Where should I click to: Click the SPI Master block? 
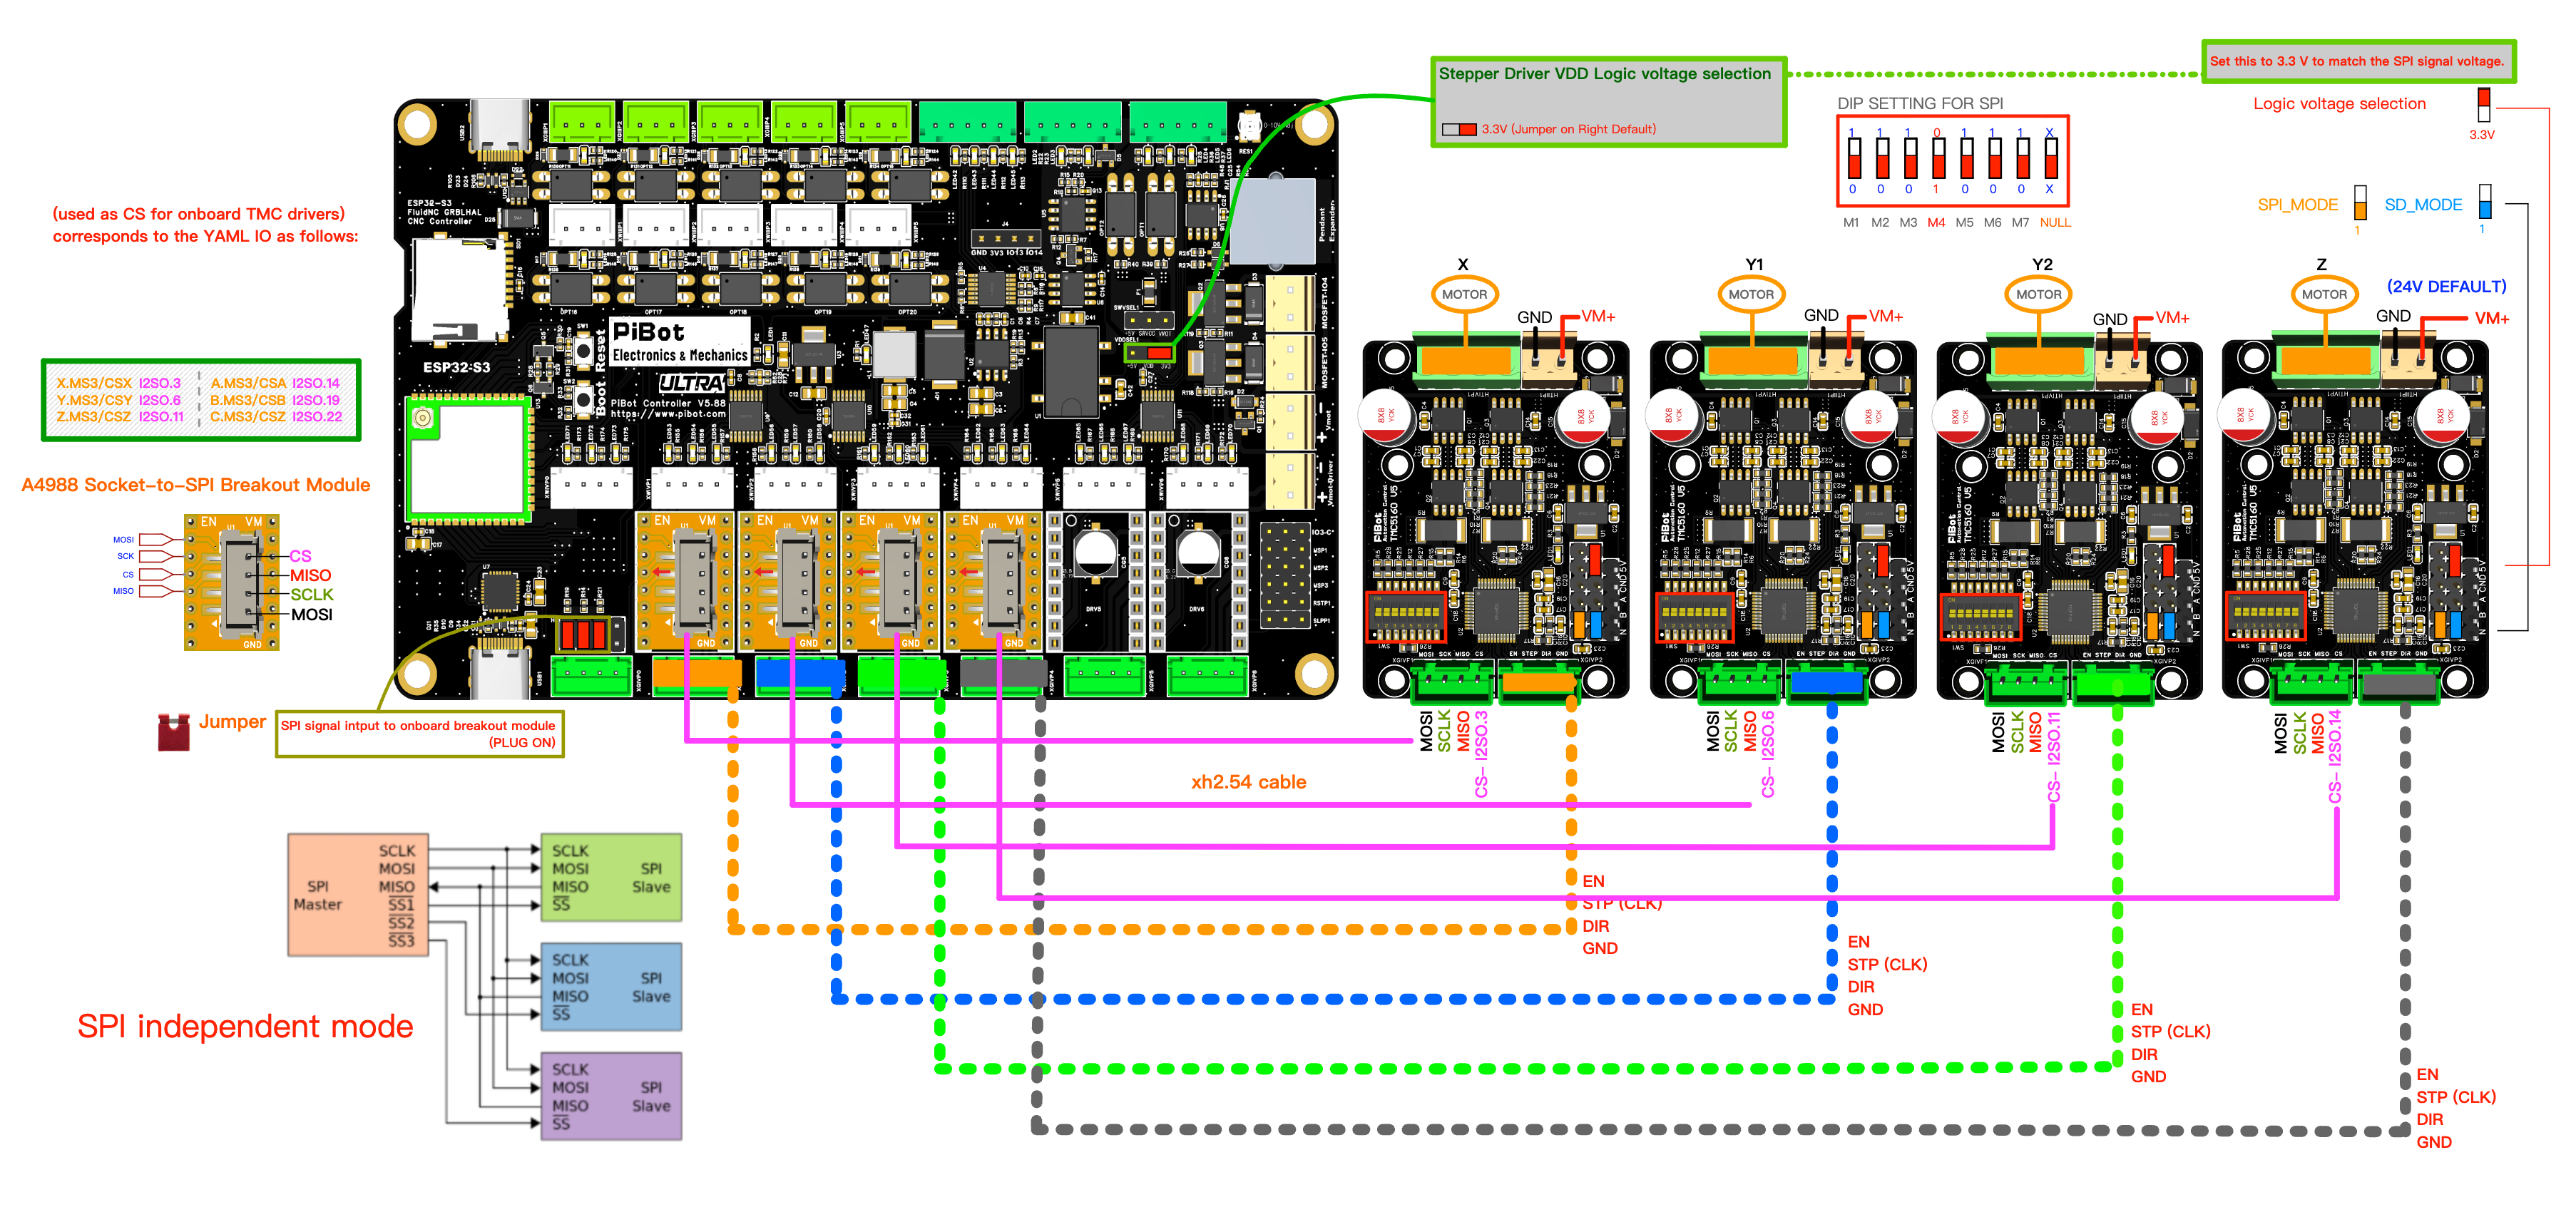pyautogui.click(x=358, y=895)
